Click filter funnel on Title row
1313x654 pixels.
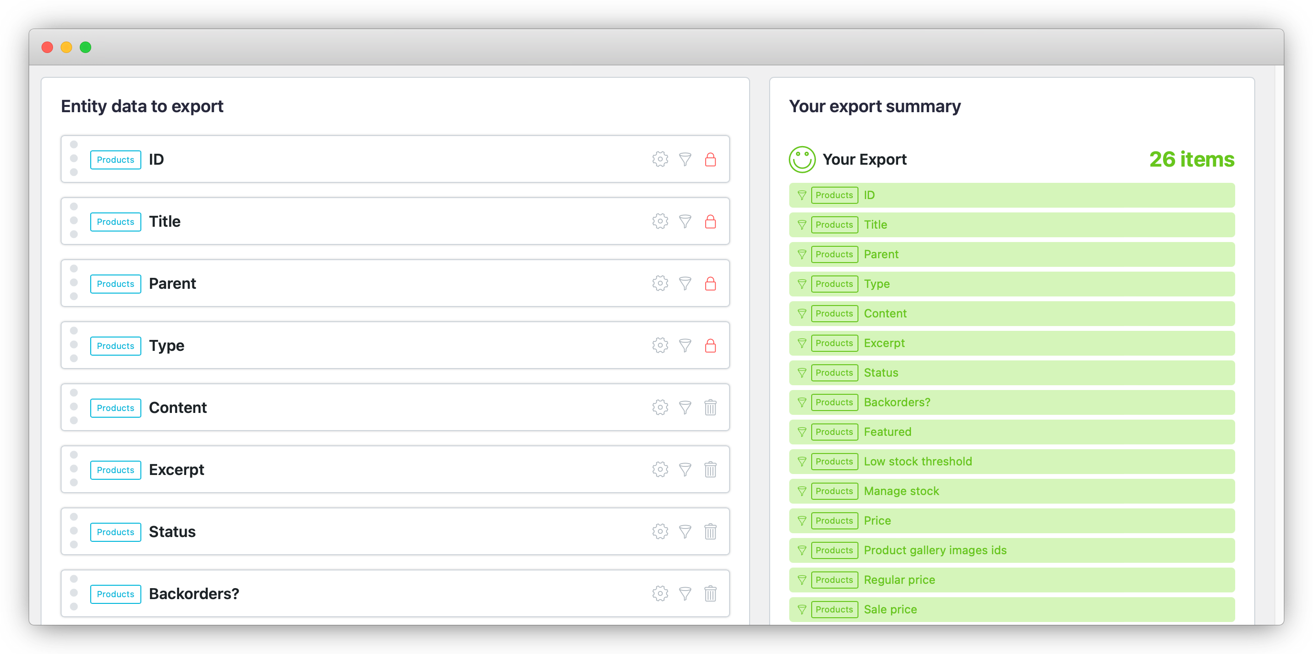click(x=685, y=222)
